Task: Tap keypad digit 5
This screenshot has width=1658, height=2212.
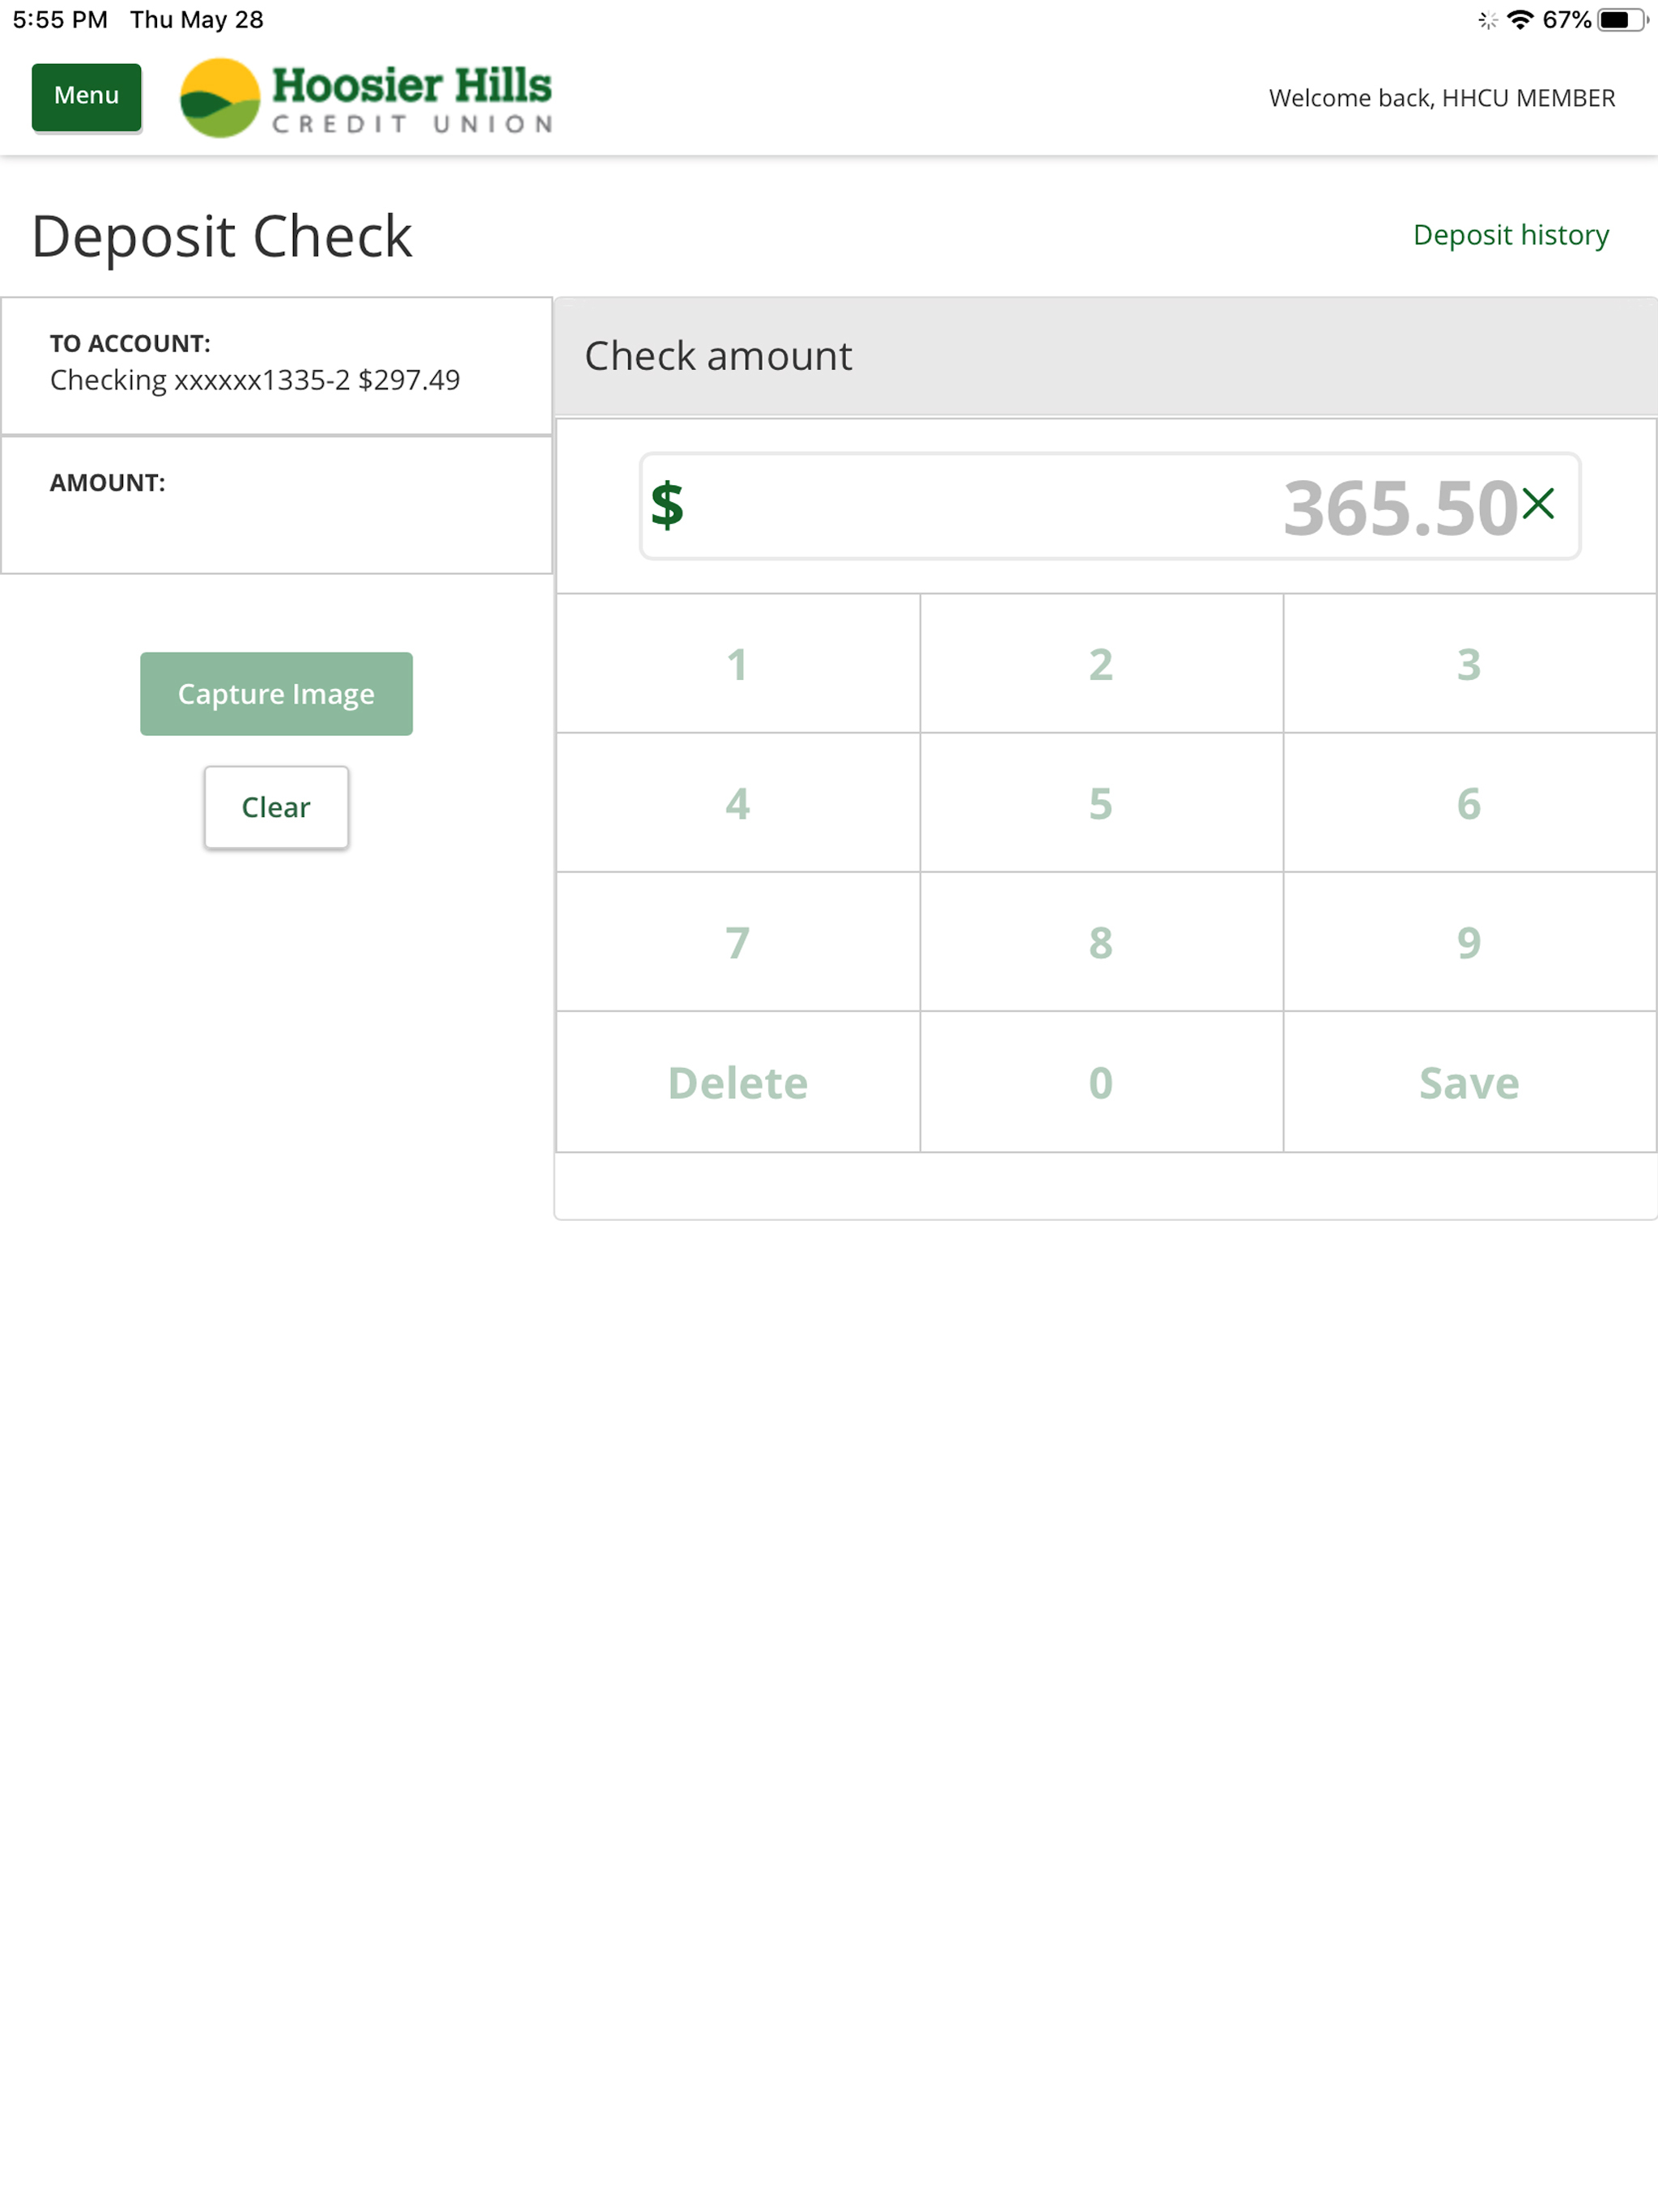Action: coord(1101,802)
